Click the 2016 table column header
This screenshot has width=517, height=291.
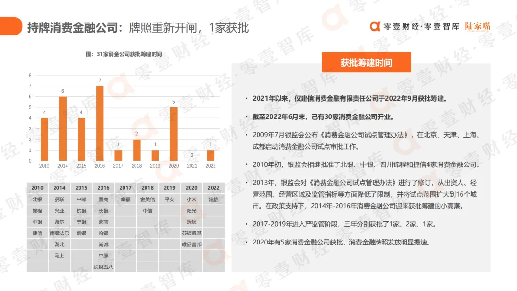(103, 188)
